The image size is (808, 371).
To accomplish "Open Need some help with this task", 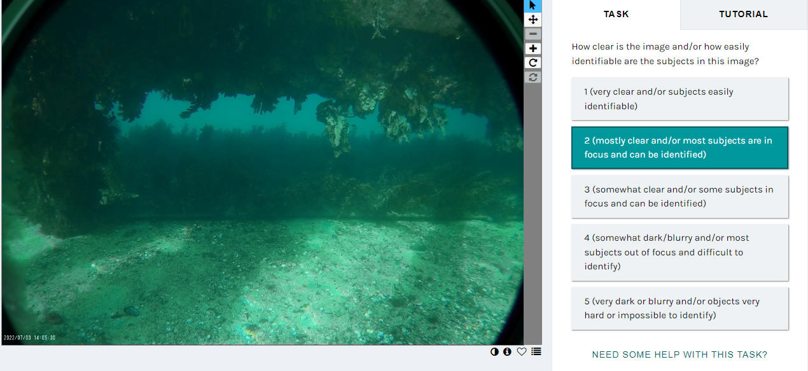I will coord(679,354).
